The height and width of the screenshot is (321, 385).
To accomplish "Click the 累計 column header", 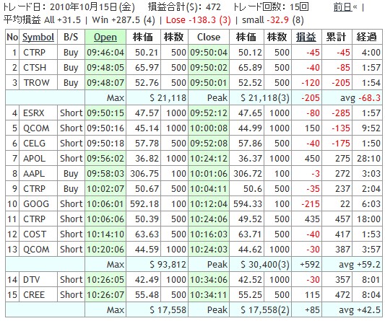I will tap(336, 38).
